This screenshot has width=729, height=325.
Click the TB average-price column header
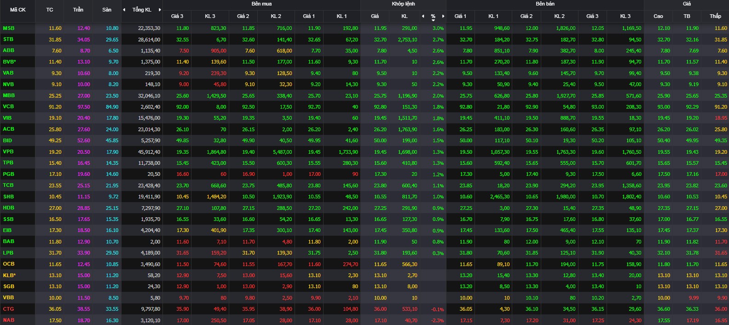[x=687, y=16]
